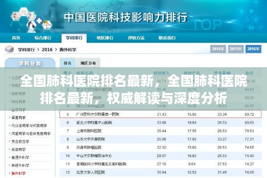Click hospital 天津市肿瘤医院

[89, 147]
